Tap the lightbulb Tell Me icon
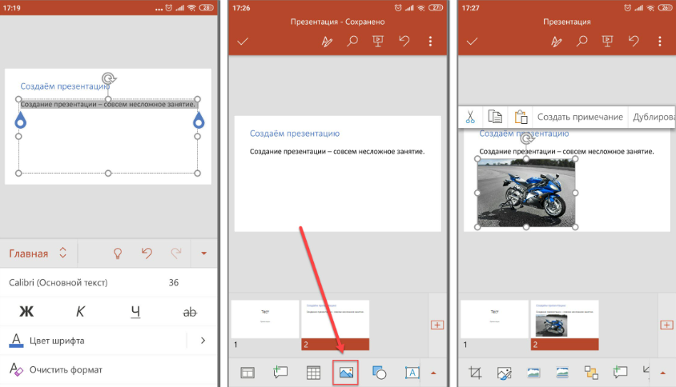 click(118, 253)
